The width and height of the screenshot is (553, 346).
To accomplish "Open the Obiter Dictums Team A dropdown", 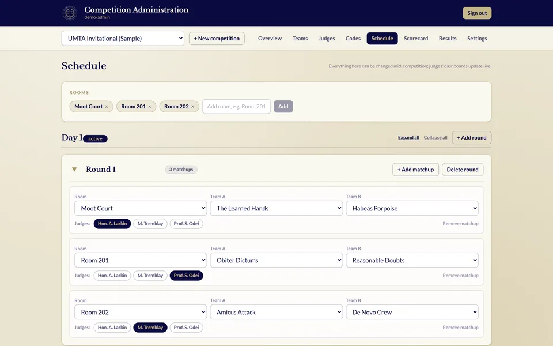I will [x=276, y=260].
